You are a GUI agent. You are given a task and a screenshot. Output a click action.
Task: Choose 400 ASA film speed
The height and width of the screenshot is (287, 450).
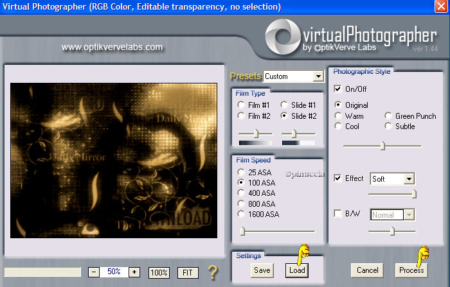pyautogui.click(x=241, y=193)
